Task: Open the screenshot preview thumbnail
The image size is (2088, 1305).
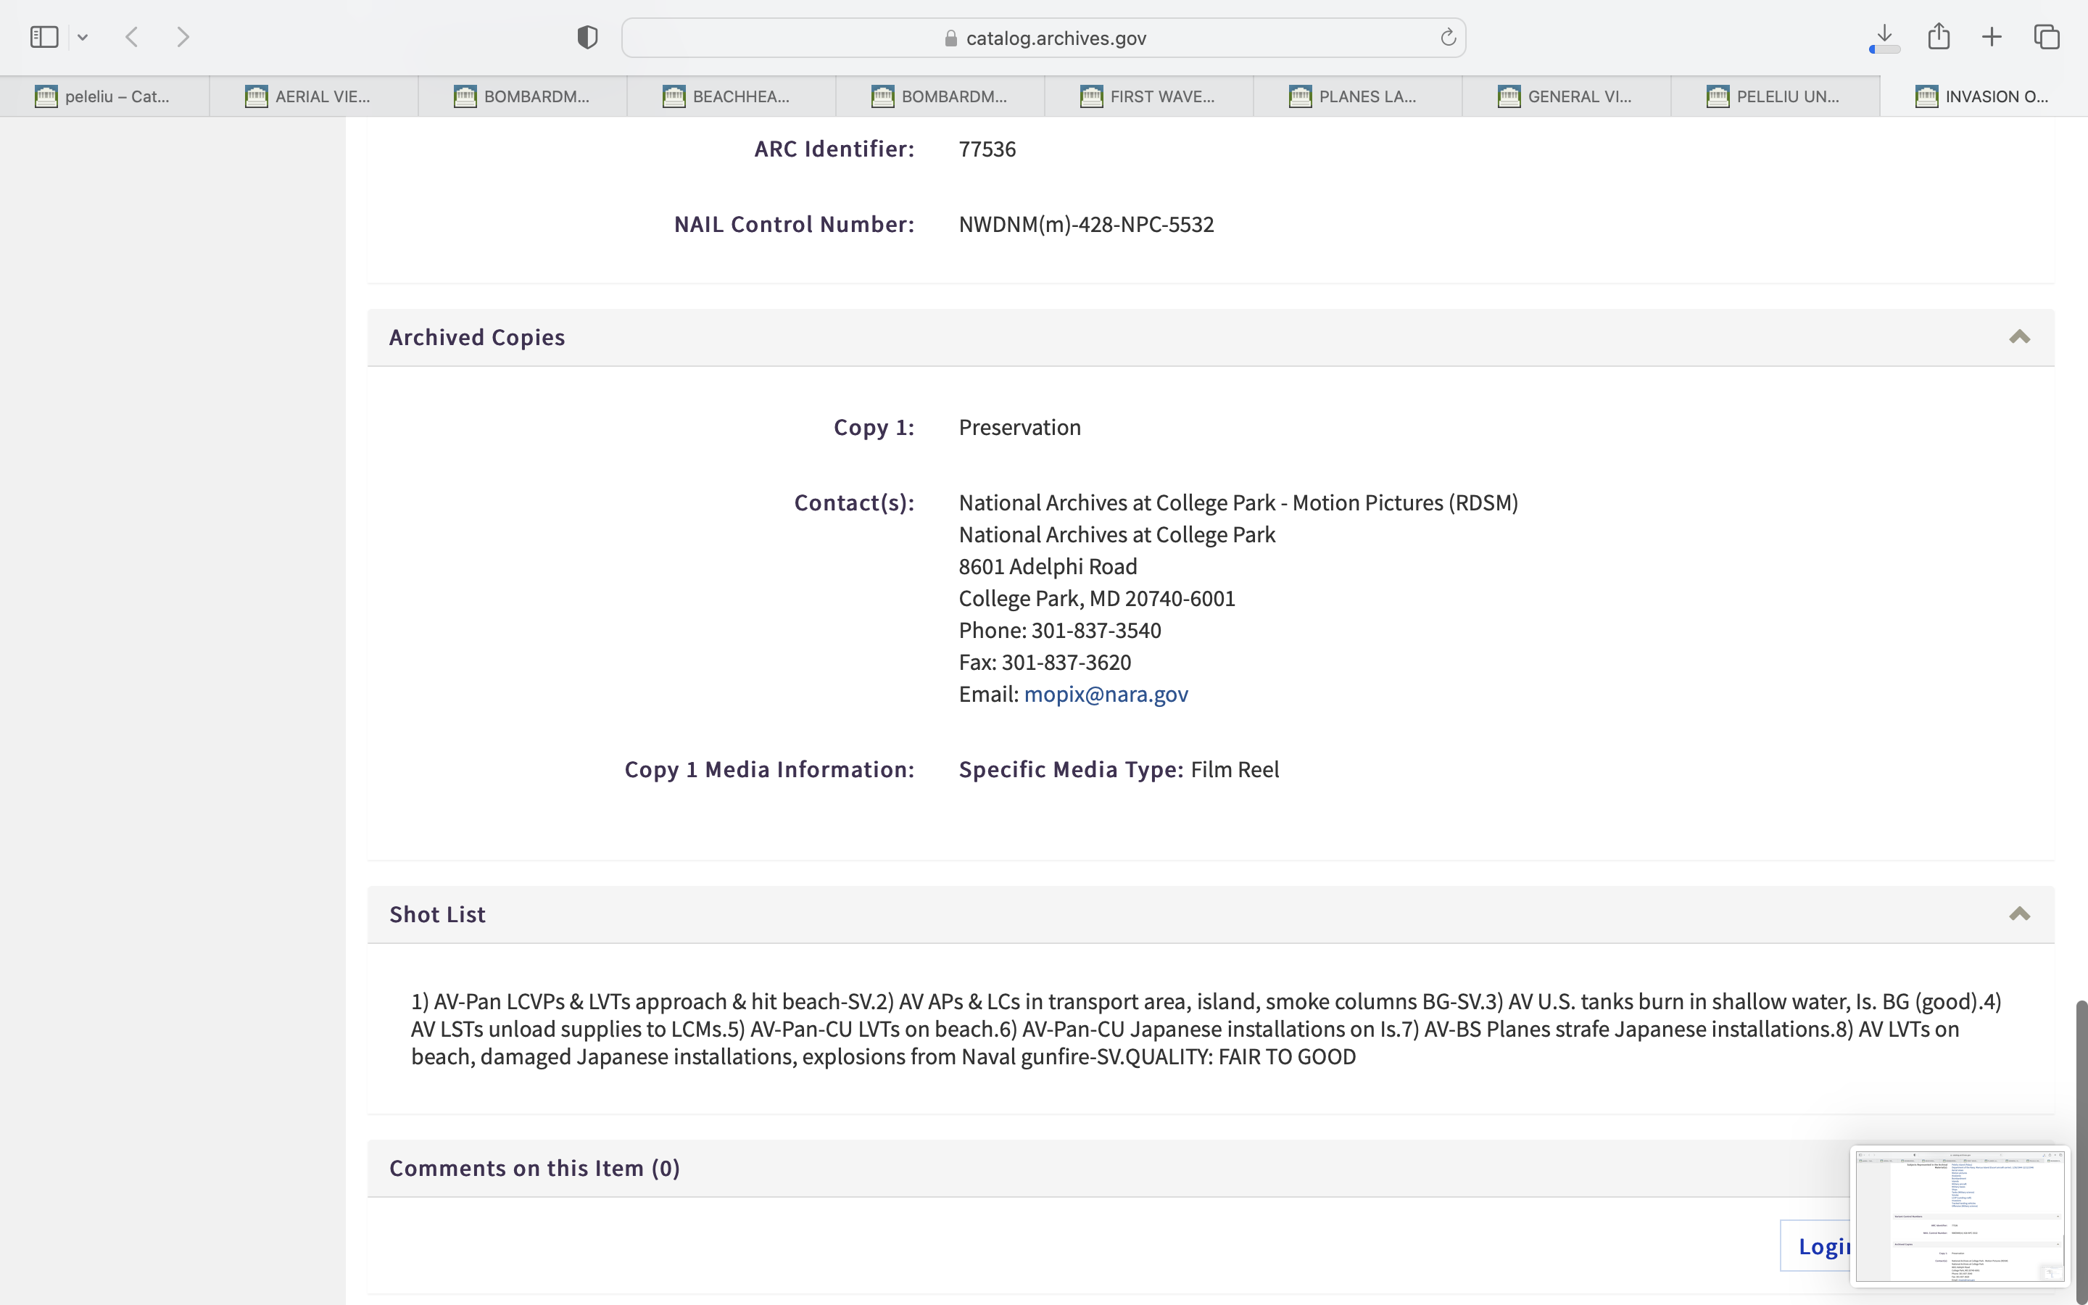Action: [1958, 1215]
